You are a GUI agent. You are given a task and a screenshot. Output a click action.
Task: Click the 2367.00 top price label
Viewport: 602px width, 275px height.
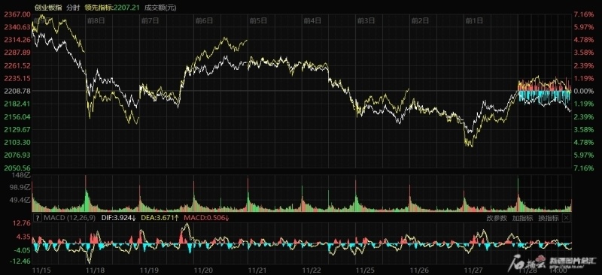pos(17,14)
